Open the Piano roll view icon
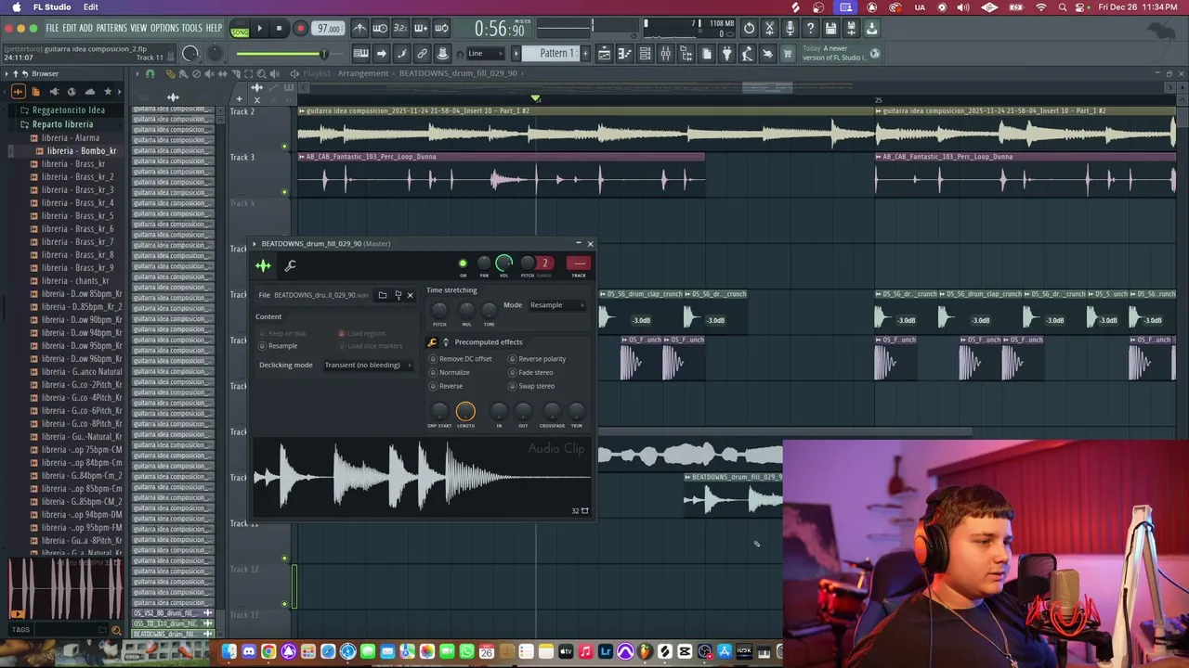Viewport: 1189px width, 668px height. [x=624, y=54]
